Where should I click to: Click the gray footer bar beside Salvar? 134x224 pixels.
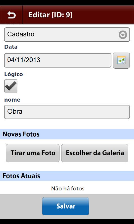click(x=112, y=206)
